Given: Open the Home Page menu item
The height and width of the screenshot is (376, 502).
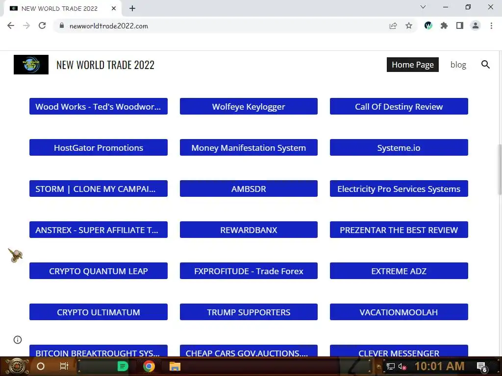Looking at the screenshot, I should pyautogui.click(x=413, y=65).
